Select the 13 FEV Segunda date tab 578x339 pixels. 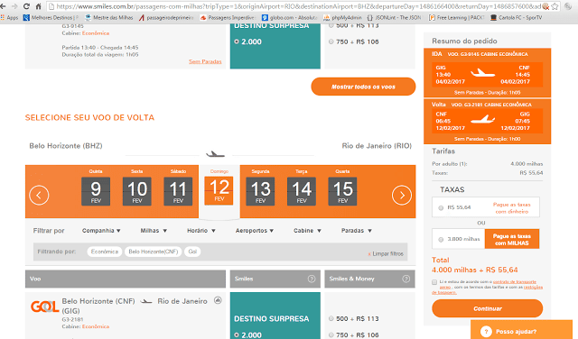(260, 188)
